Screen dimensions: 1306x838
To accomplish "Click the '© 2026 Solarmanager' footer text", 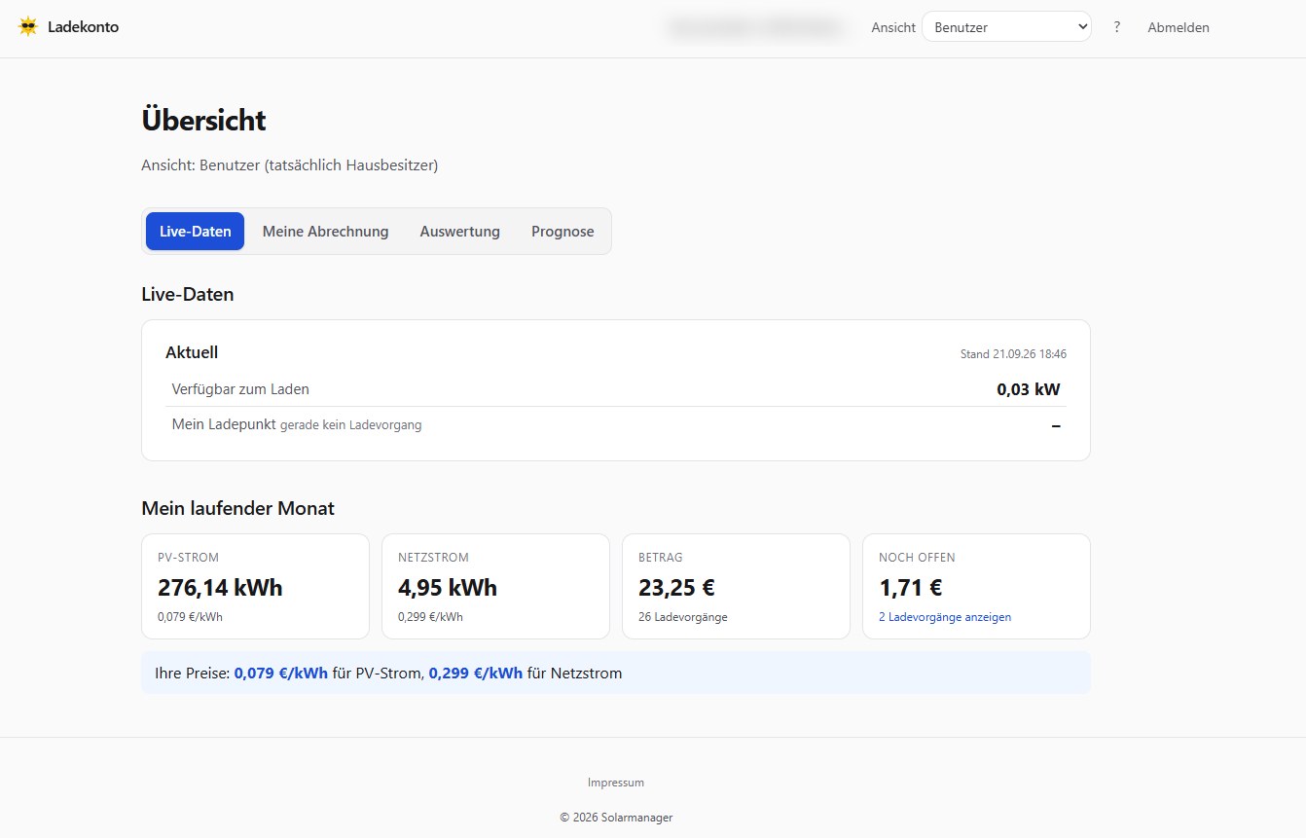I will pos(616,818).
